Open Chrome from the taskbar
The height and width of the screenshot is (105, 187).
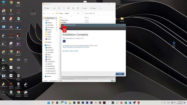[53, 103]
